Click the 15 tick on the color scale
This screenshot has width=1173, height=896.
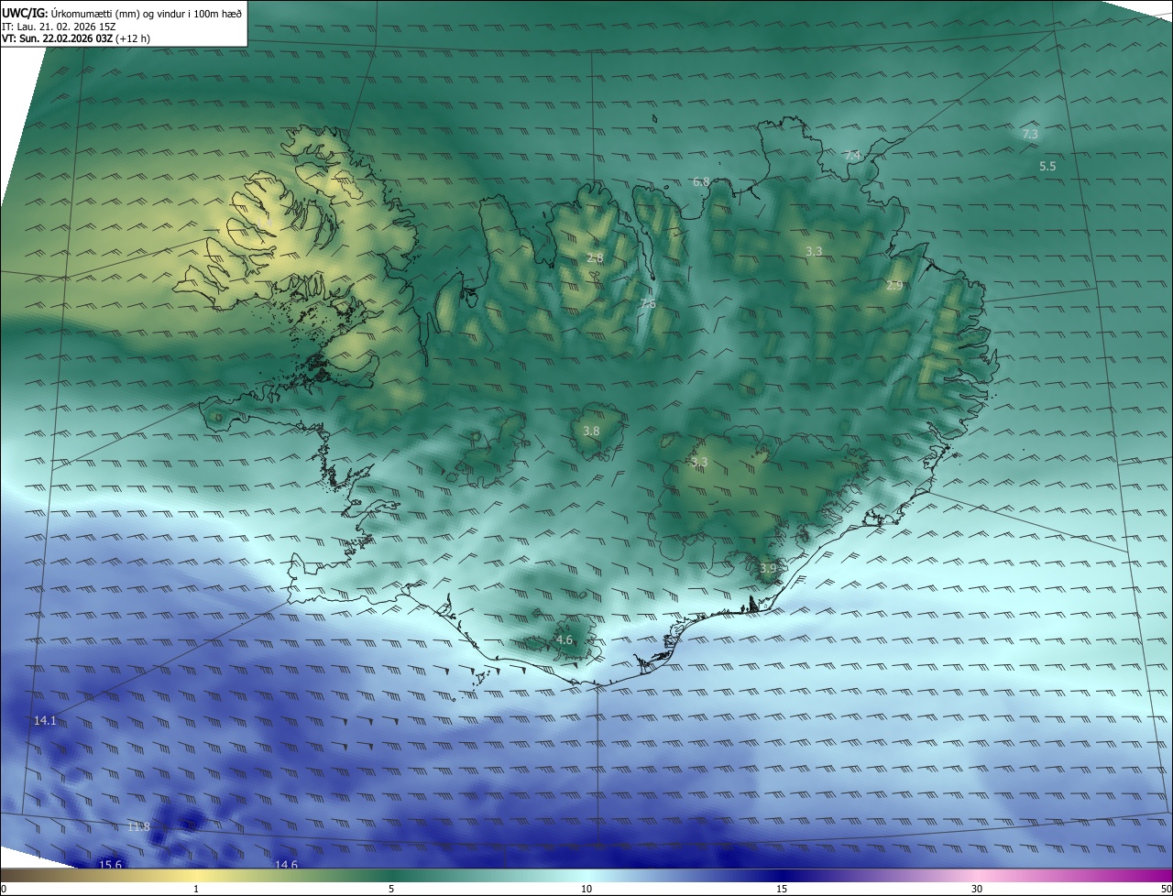click(x=782, y=889)
